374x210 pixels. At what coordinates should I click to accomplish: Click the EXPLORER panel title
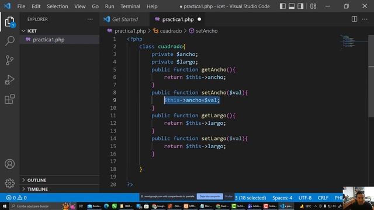[37, 19]
